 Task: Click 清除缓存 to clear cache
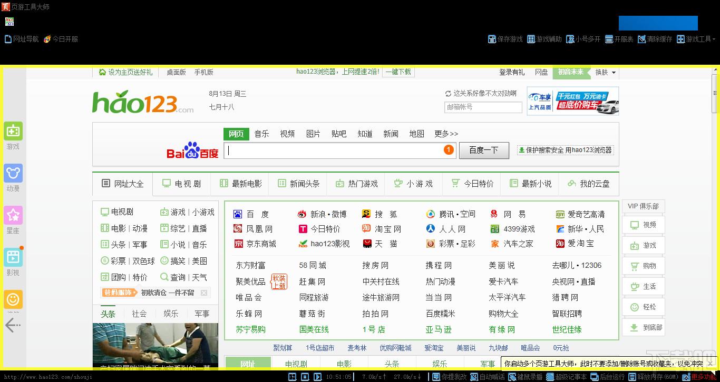coord(655,39)
